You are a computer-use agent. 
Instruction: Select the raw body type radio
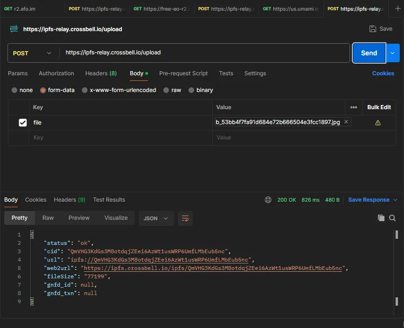pyautogui.click(x=166, y=90)
